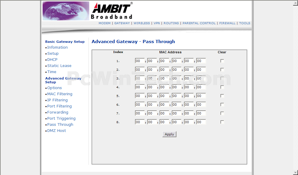Click the scrollbar down arrow
The height and width of the screenshot is (175, 298).
(x=296, y=172)
